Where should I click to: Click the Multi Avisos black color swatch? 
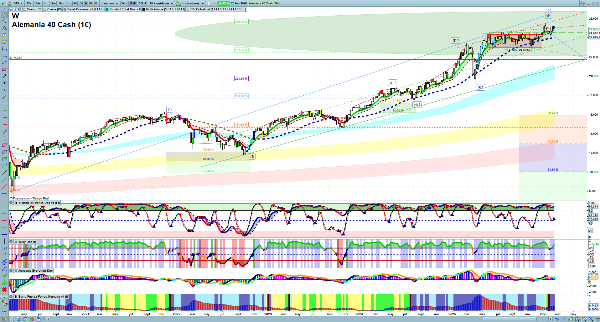(144, 9)
